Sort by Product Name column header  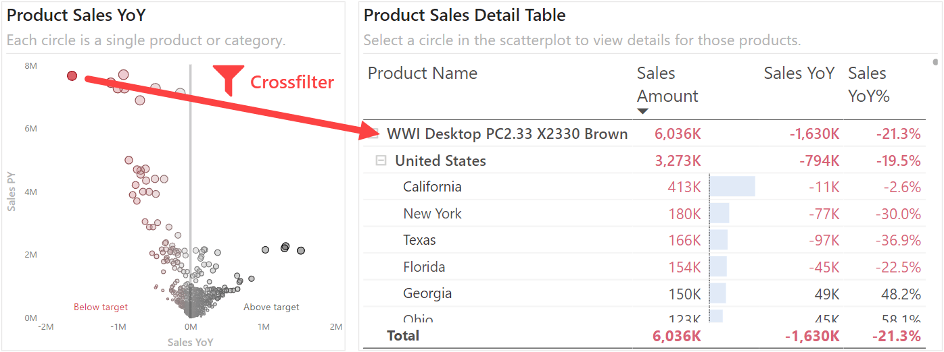point(423,73)
